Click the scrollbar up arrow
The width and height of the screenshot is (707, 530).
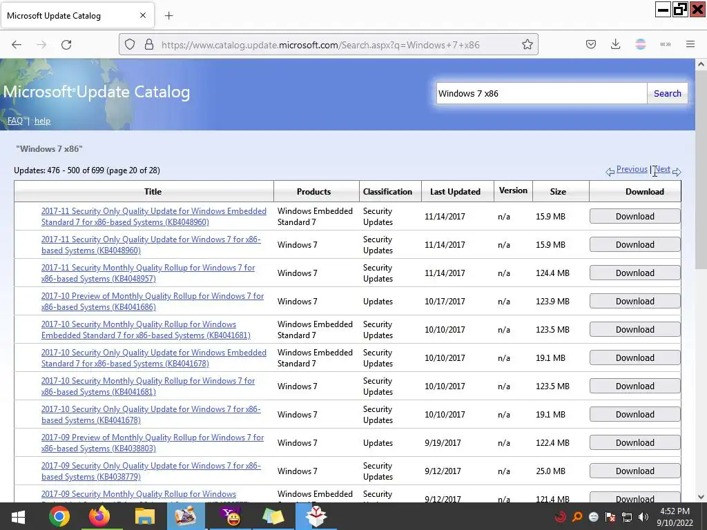701,64
